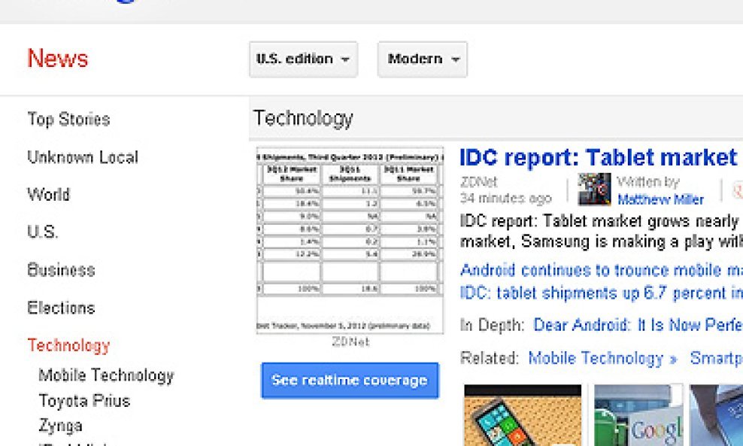Open the Elections news section
743x446 pixels.
click(61, 308)
